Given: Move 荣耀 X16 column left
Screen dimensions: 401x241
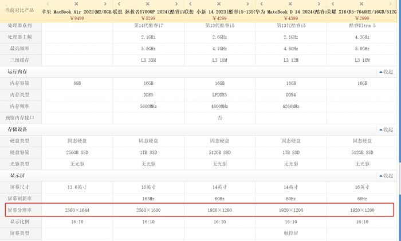Looking at the screenshot, I should tap(333, 4).
